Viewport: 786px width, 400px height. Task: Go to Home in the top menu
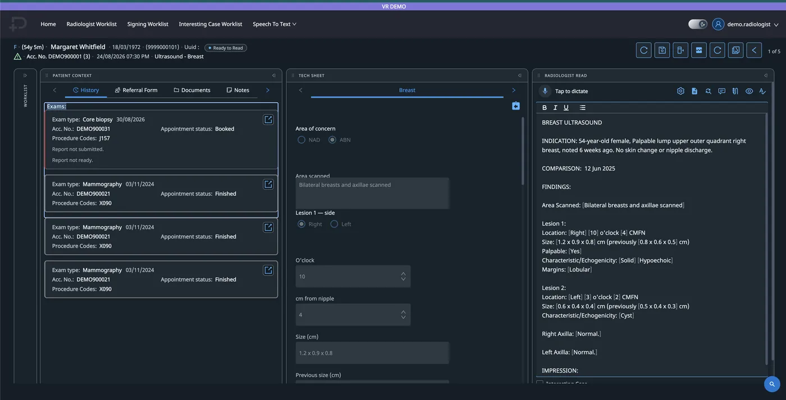(48, 24)
